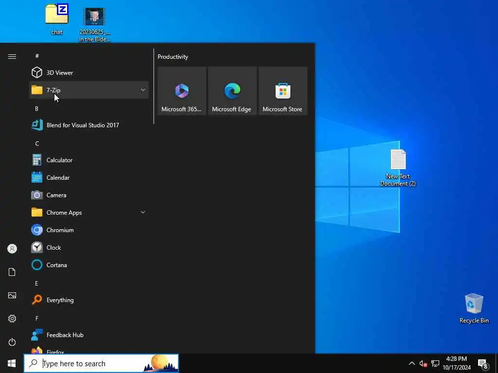Open the Microsoft Store tile
Viewport: 498px width, 373px height.
(283, 91)
